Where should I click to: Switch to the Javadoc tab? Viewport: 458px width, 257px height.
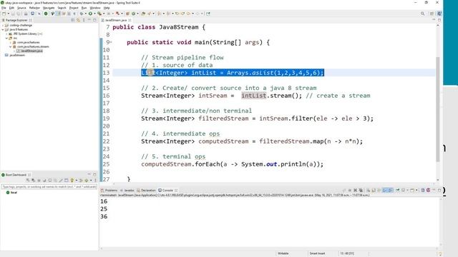click(127, 191)
